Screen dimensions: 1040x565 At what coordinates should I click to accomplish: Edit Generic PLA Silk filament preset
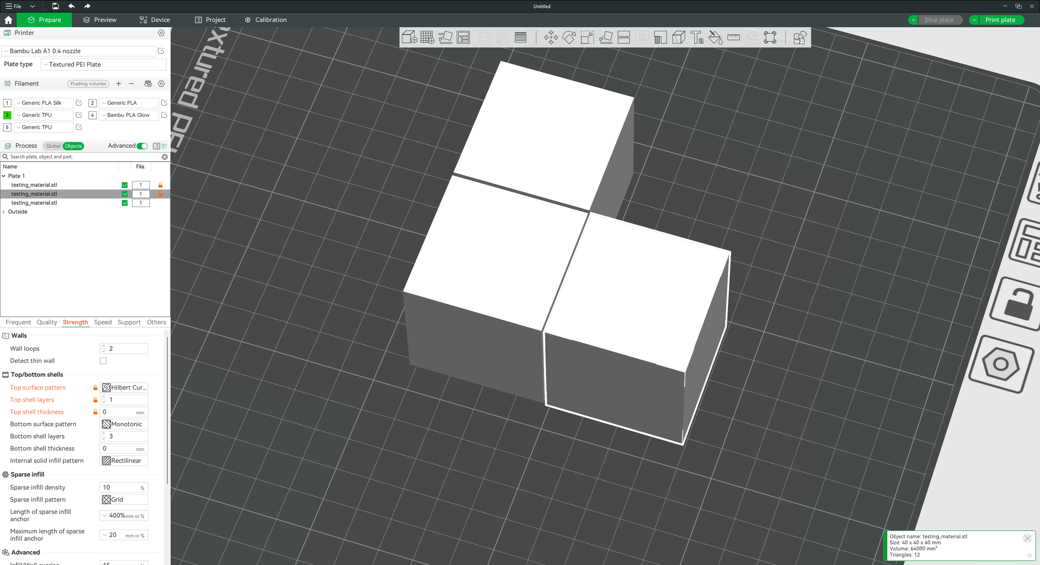(x=79, y=103)
